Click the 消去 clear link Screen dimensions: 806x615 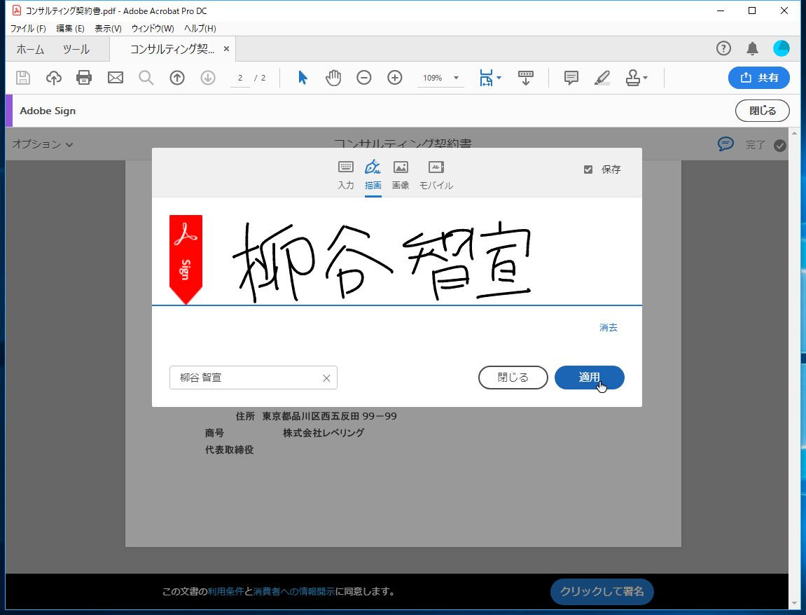(608, 327)
